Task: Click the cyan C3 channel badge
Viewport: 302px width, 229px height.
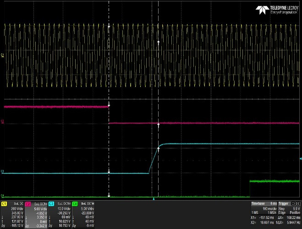Action: (51, 203)
